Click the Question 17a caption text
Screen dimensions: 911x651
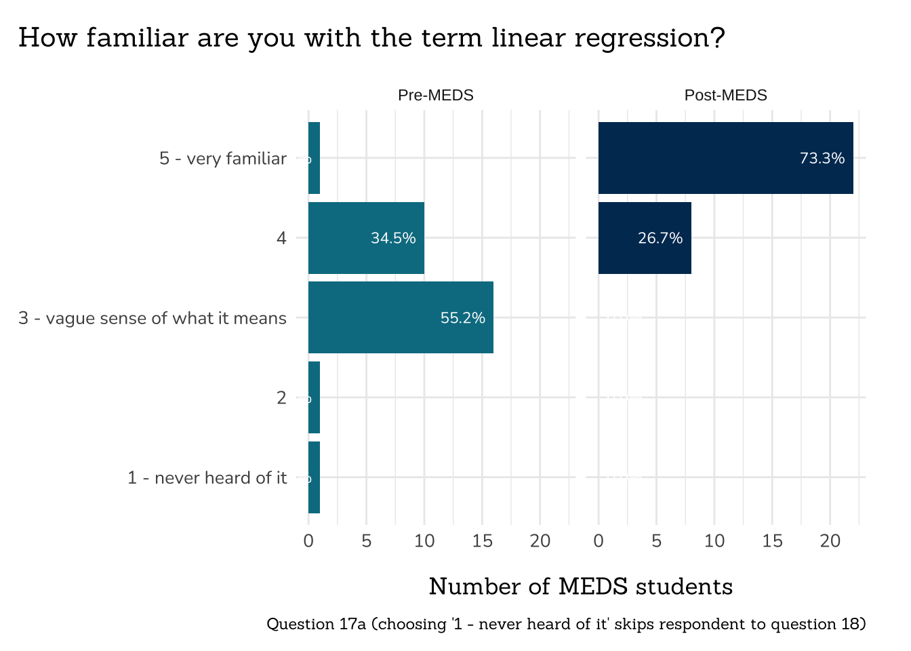tap(566, 624)
